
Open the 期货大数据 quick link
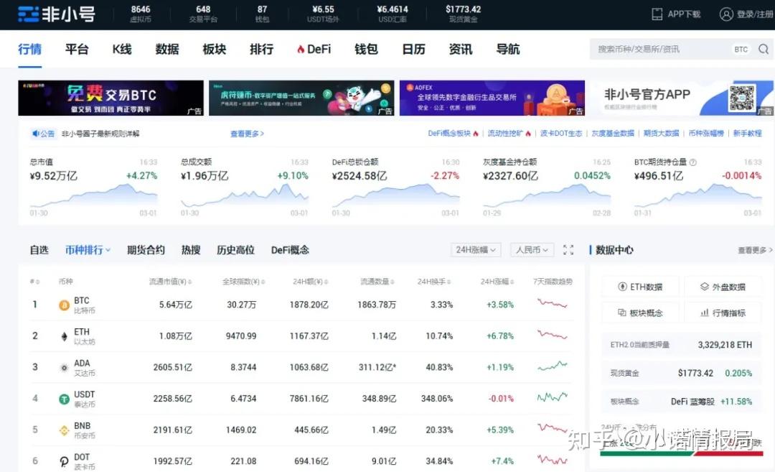click(662, 134)
